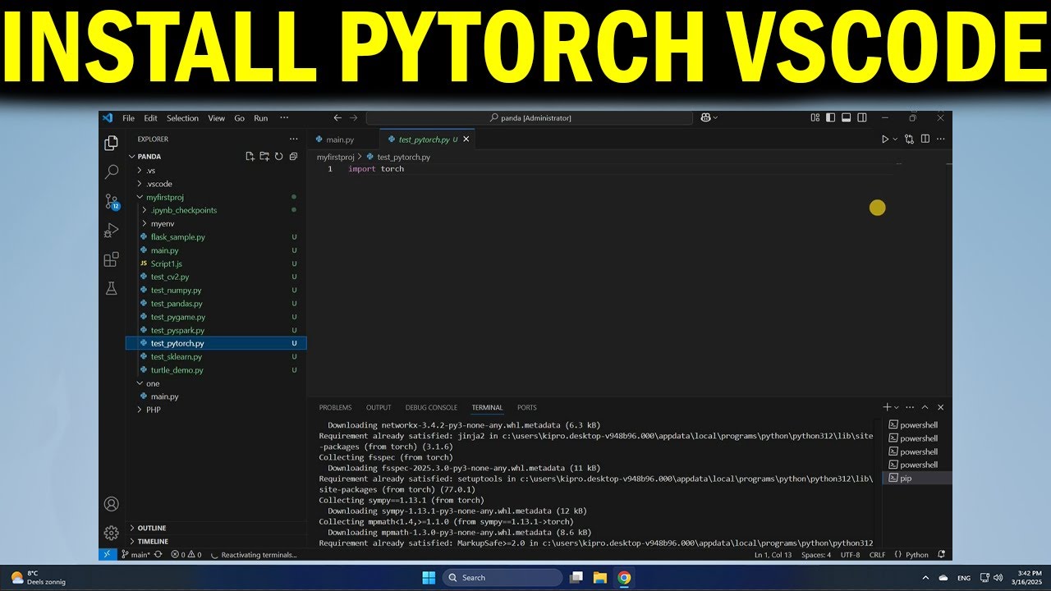Viewport: 1051px width, 591px height.
Task: Open terminal panel more actions ellipsis
Action: click(910, 407)
